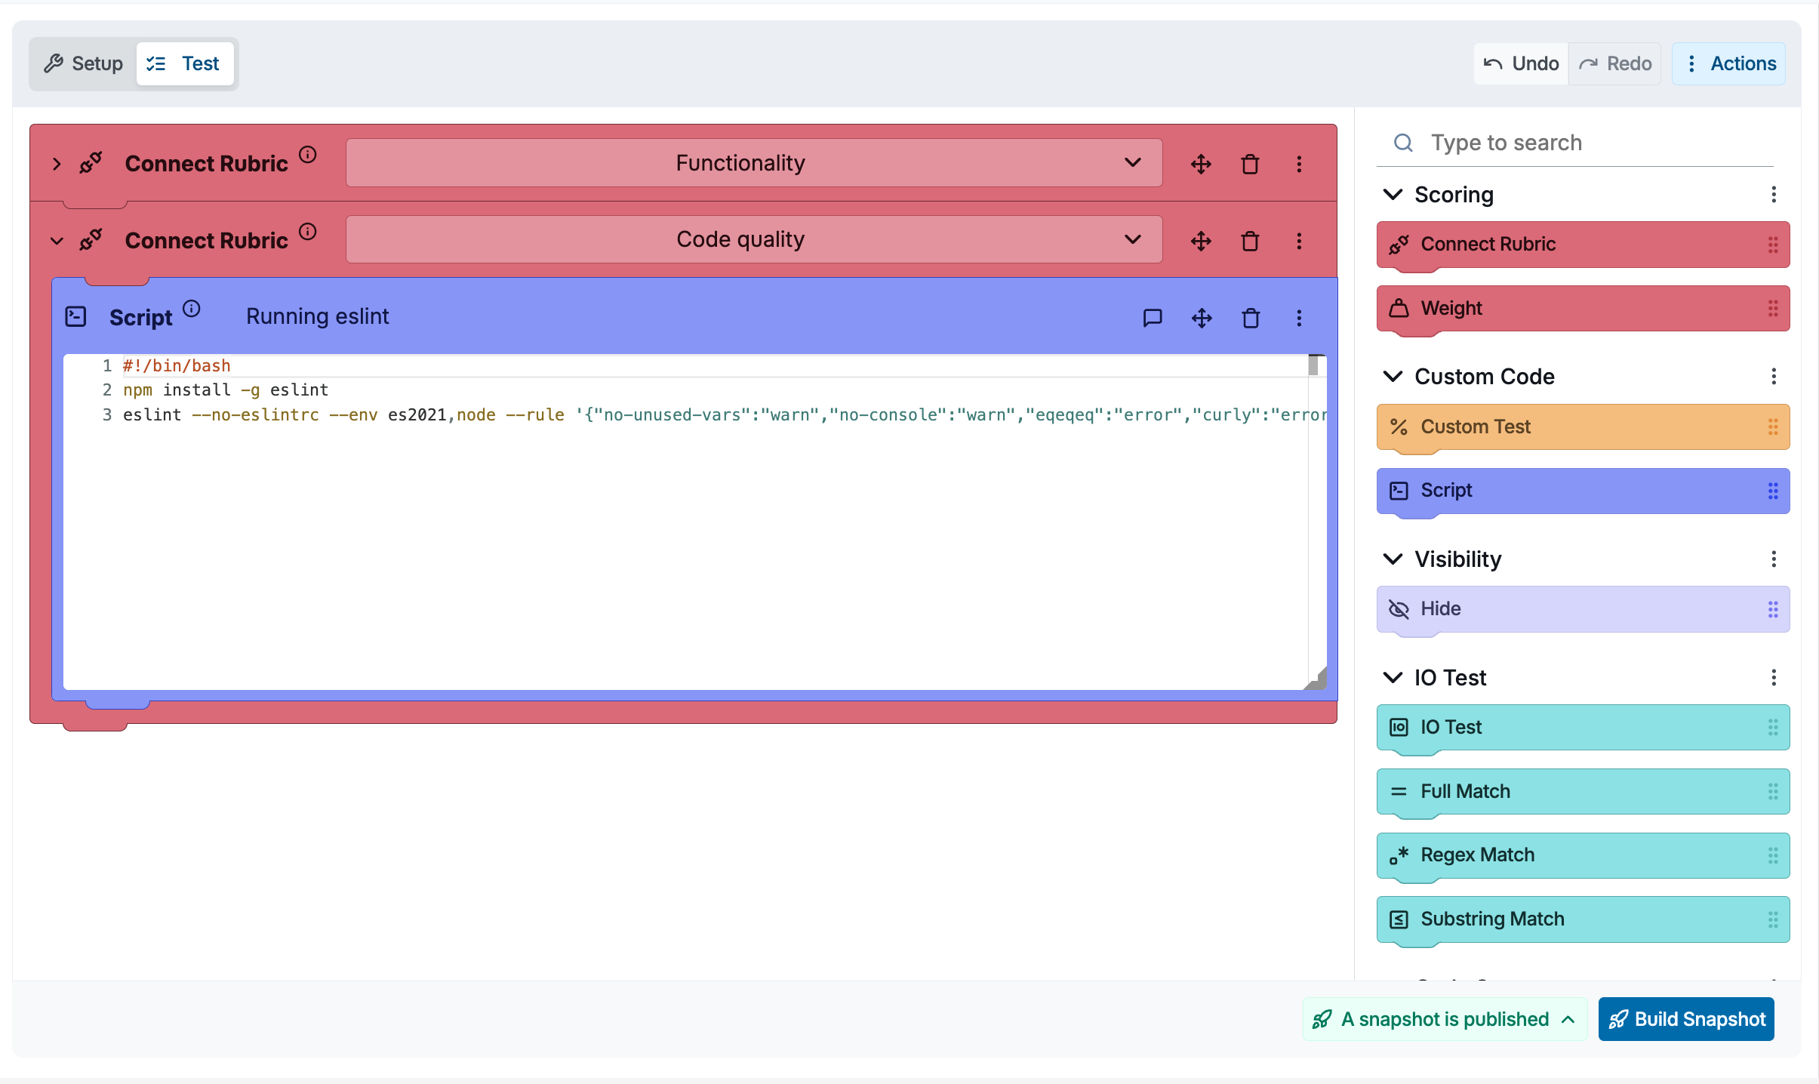Open Script block three-dot options menu
Screen dimensions: 1819x1084
pos(1299,318)
